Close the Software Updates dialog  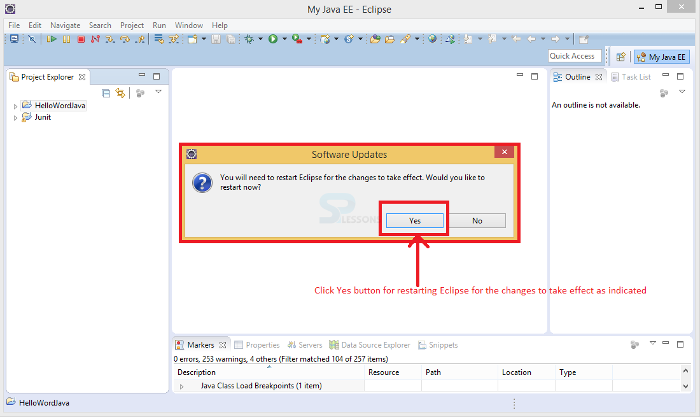point(505,152)
